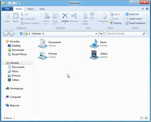The height and width of the screenshot is (122, 151).
Task: Open the File menu tab
Action: click(7, 9)
